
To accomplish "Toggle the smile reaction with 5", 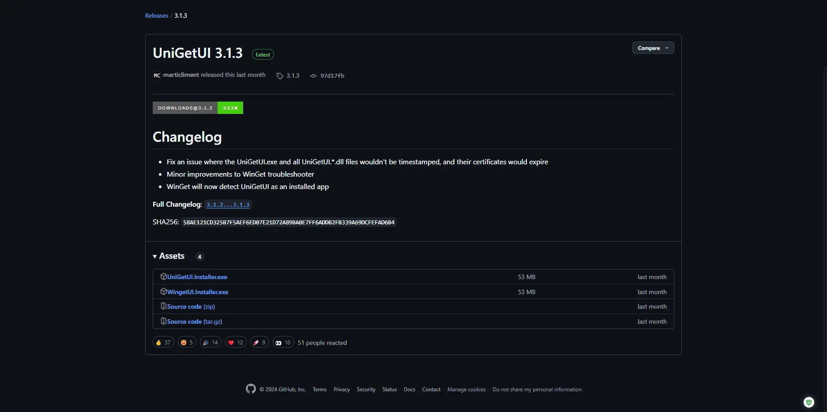I will coord(187,342).
